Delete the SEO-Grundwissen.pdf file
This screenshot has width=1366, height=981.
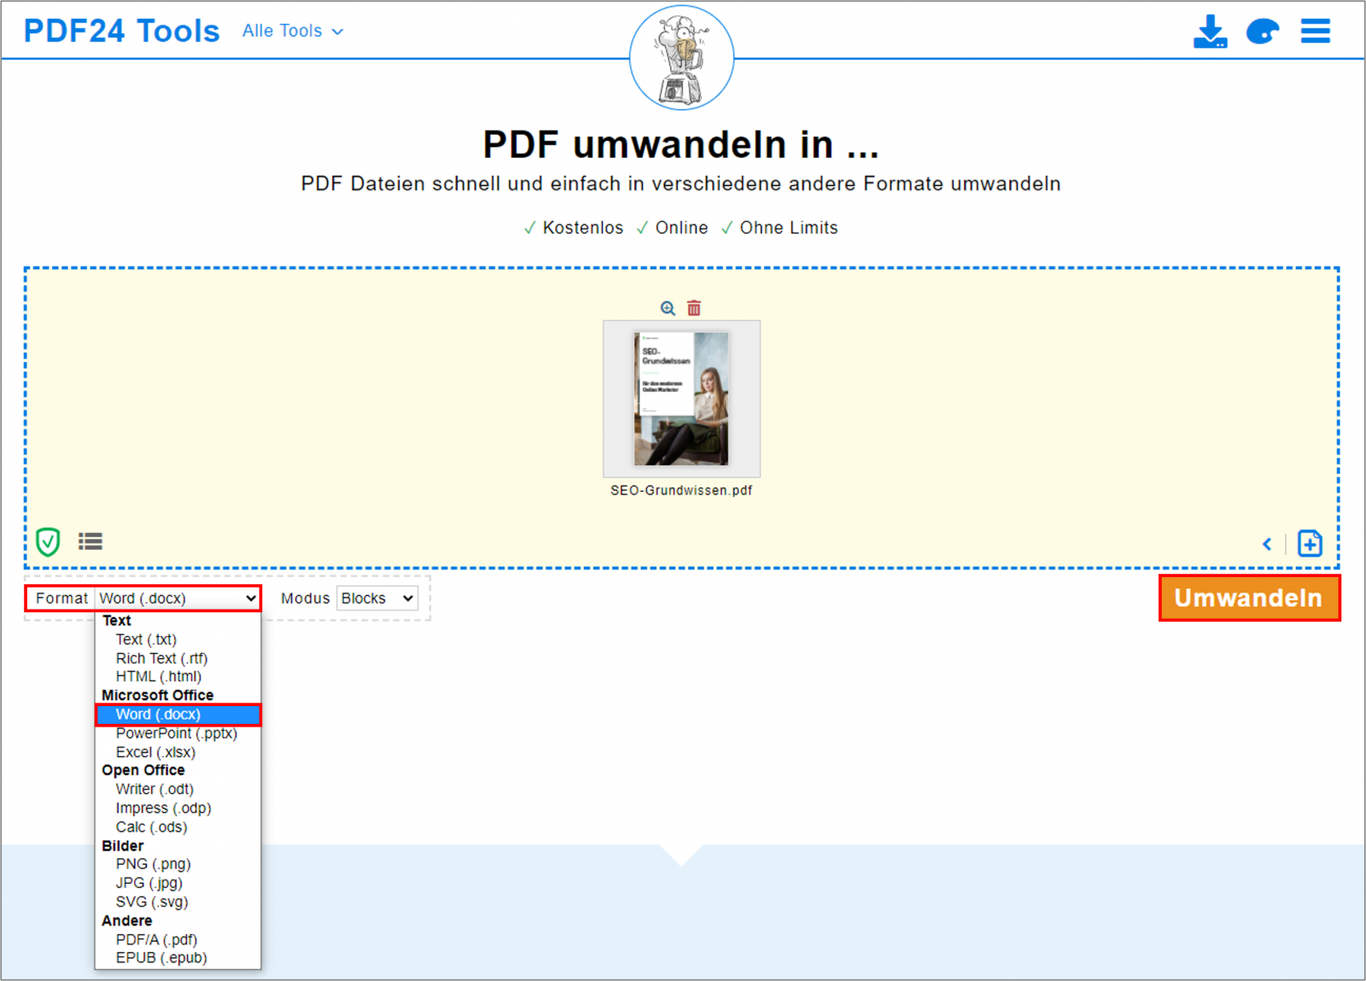pos(694,307)
